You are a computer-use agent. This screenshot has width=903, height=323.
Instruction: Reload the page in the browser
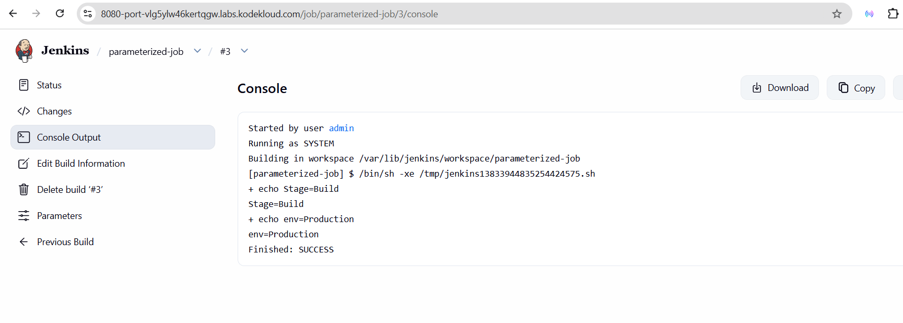point(60,14)
